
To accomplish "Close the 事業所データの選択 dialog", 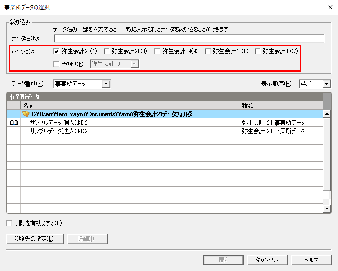I will pos(329,7).
